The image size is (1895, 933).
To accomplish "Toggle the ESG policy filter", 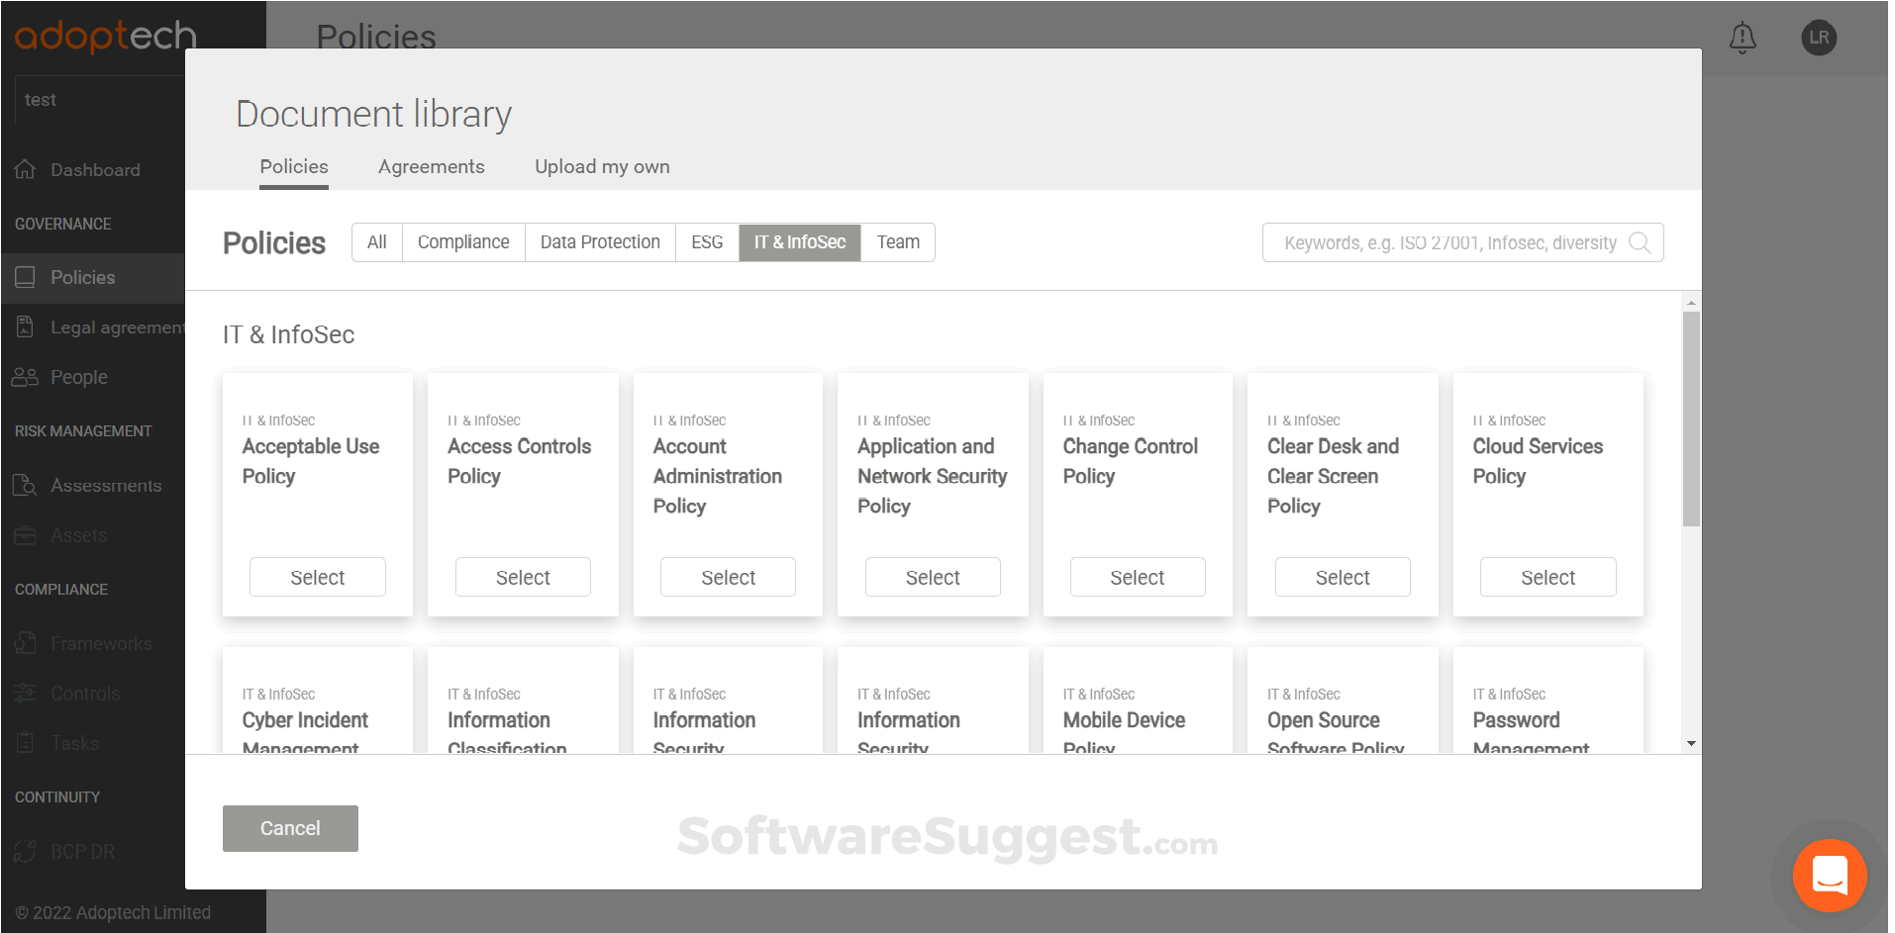I will click(707, 241).
